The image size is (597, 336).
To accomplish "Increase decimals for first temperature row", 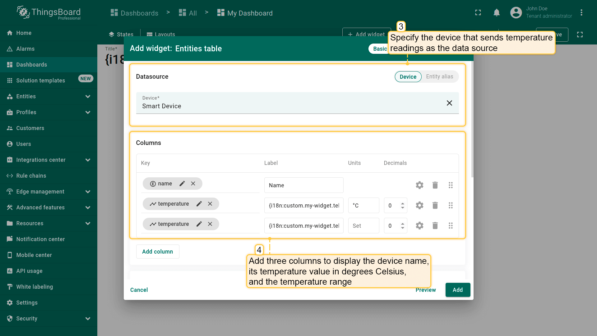I will (x=403, y=203).
